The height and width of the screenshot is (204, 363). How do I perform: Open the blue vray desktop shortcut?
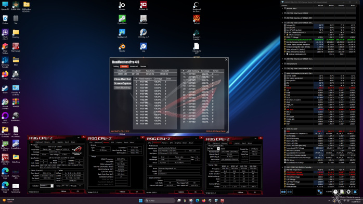(x=144, y=47)
